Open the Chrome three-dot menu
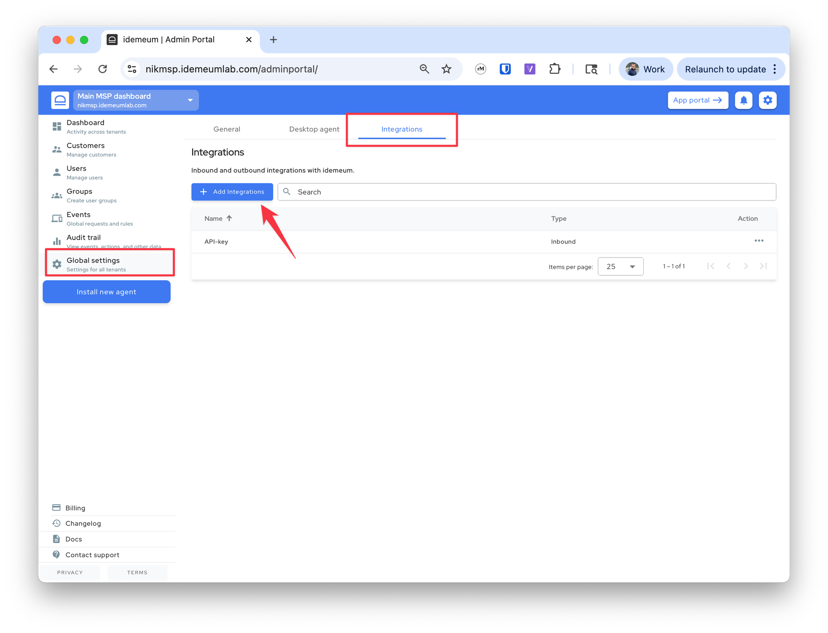Image resolution: width=828 pixels, height=633 pixels. (775, 69)
